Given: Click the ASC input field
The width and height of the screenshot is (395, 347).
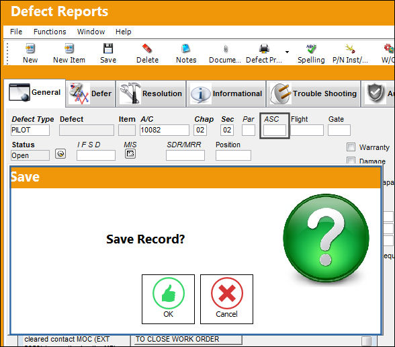Looking at the screenshot, I should [275, 130].
